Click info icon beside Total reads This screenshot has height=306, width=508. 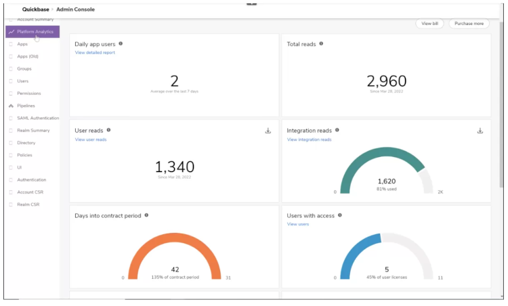click(x=321, y=44)
